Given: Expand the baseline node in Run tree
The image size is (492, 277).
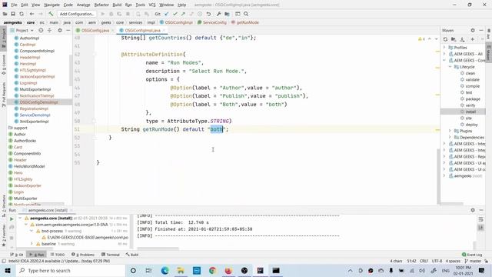Looking at the screenshot, I should pyautogui.click(x=32, y=244).
